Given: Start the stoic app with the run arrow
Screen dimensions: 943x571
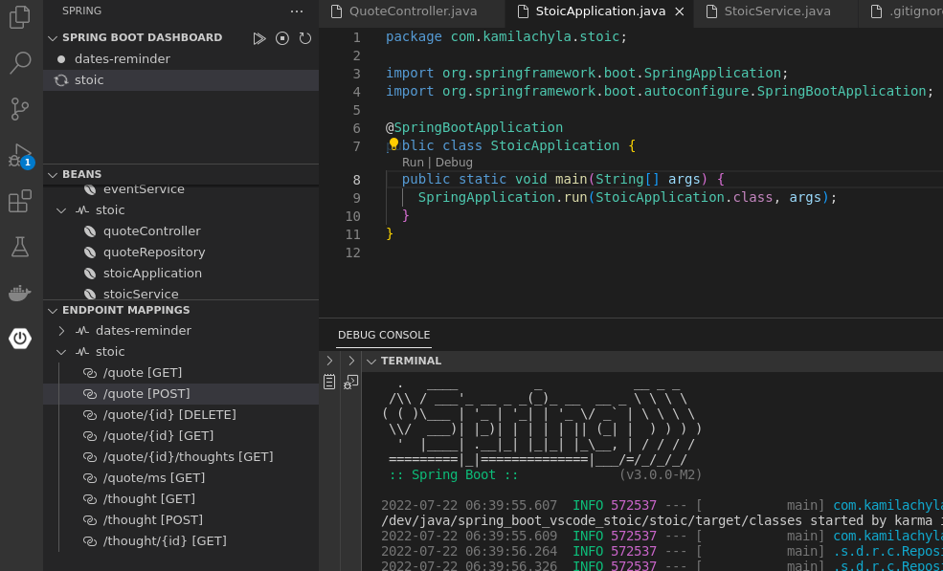Looking at the screenshot, I should 259,38.
